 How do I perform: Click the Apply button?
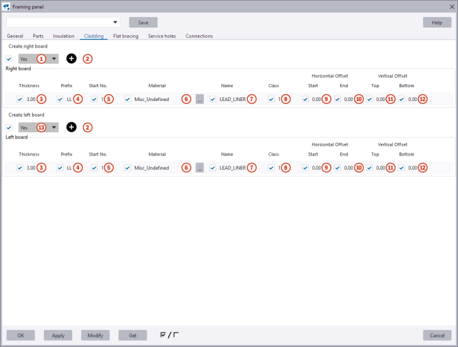tap(58, 335)
